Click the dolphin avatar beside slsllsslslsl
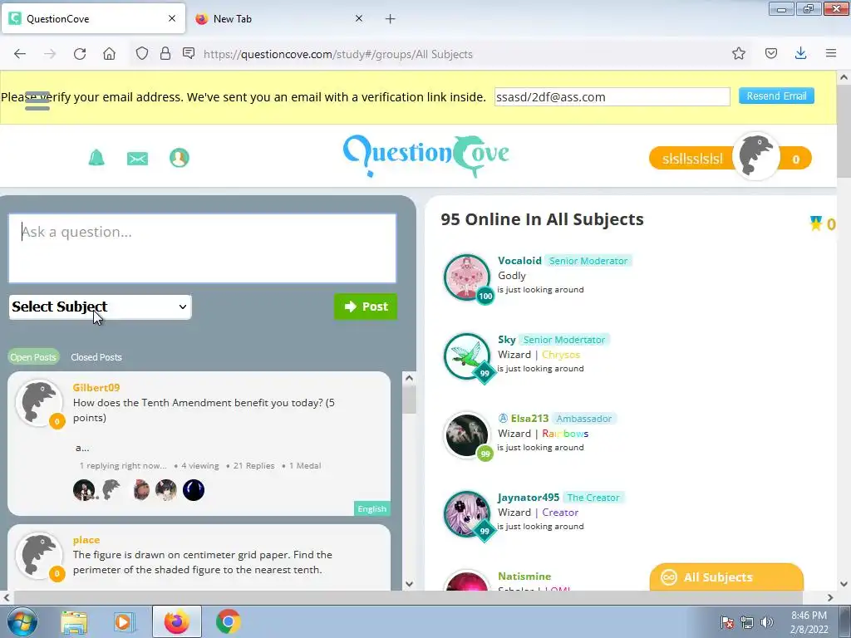This screenshot has width=851, height=638. click(755, 156)
